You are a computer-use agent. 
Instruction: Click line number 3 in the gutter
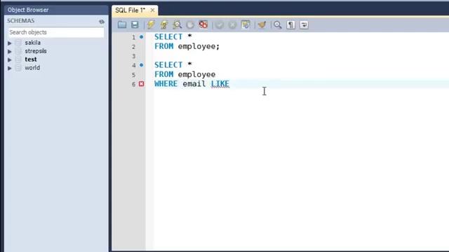(x=133, y=56)
